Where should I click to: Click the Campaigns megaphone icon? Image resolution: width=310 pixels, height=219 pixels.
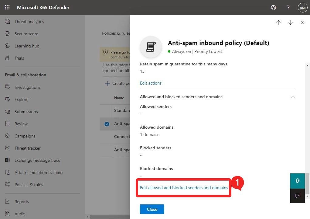(7, 136)
